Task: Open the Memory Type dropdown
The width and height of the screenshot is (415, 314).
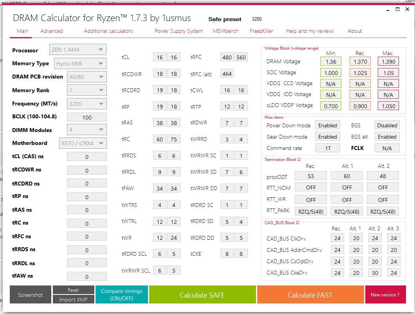Action: point(80,64)
